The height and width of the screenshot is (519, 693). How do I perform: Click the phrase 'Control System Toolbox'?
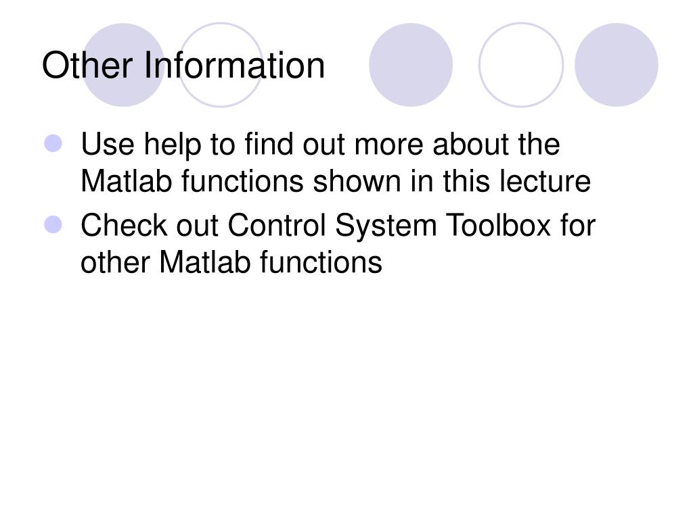[x=389, y=226]
